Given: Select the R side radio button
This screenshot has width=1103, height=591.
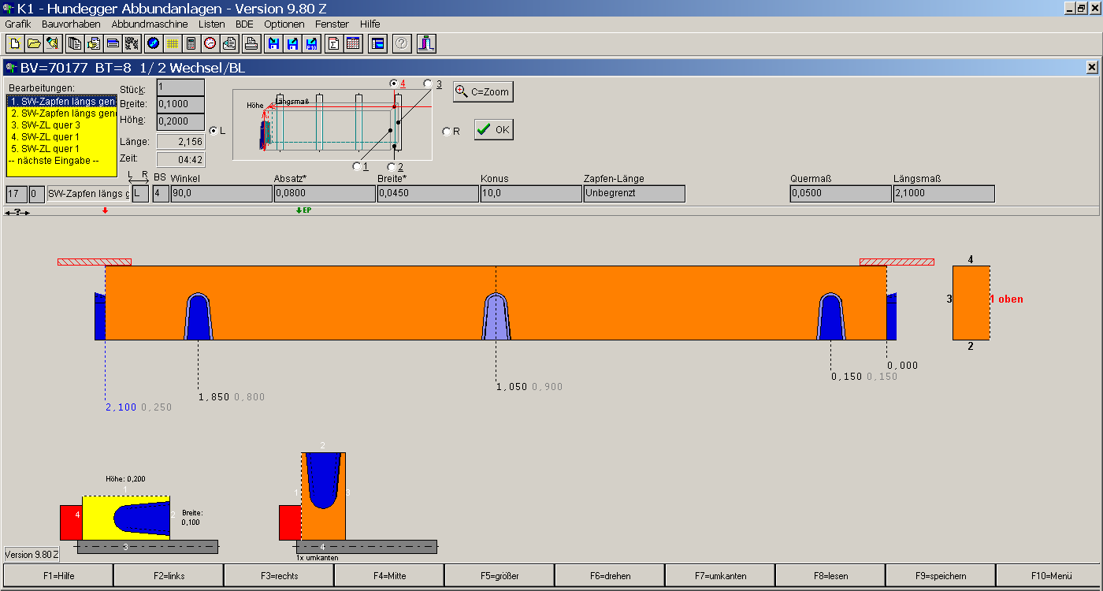Looking at the screenshot, I should pyautogui.click(x=447, y=132).
